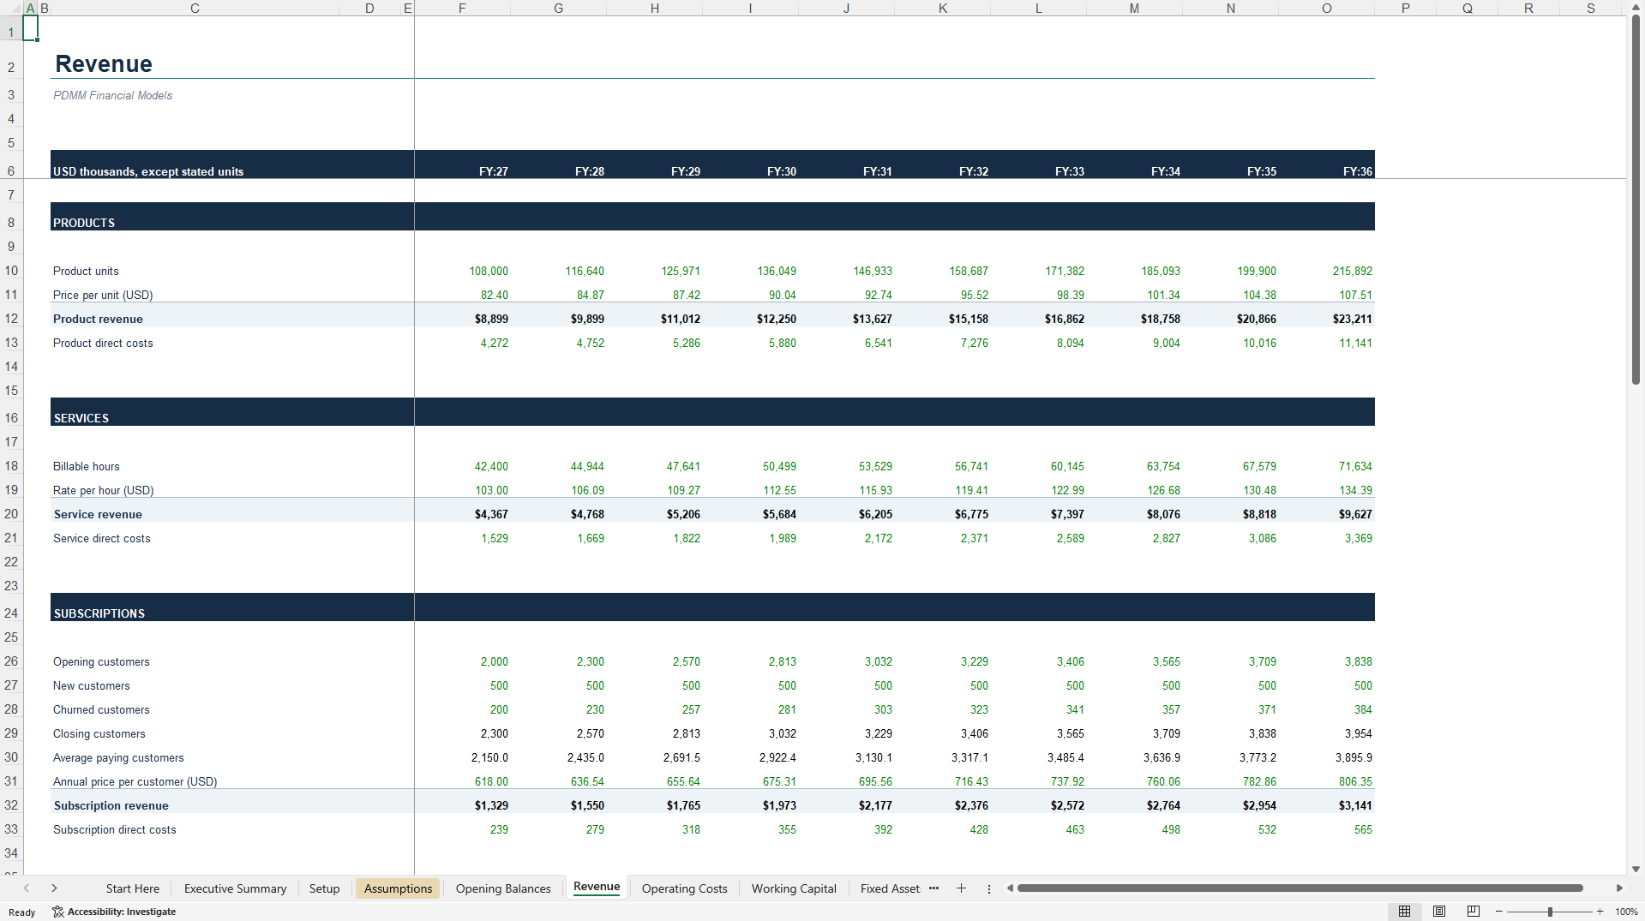The image size is (1645, 921).
Task: Click Accessibility: Investigate status
Action: pyautogui.click(x=114, y=912)
